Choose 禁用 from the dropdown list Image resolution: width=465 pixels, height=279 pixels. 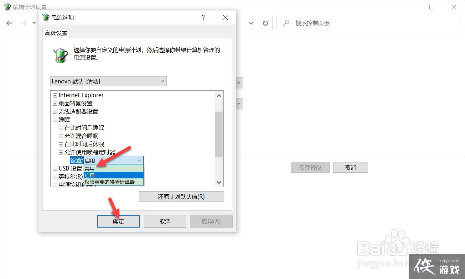point(114,169)
